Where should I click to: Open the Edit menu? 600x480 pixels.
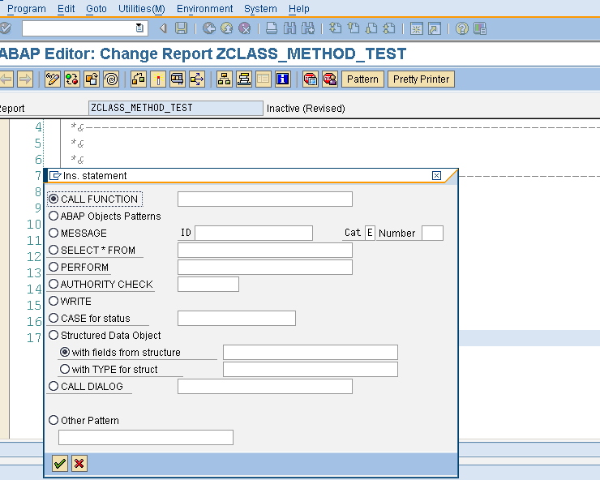click(x=66, y=8)
